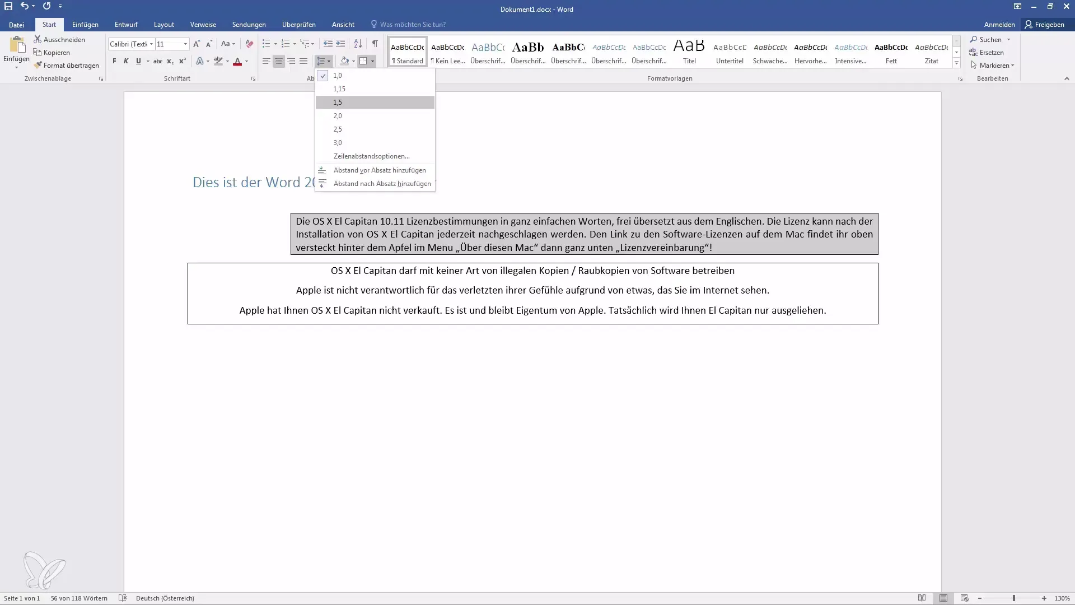Toggle Abstand vor Absatz hinzufügen

[378, 169]
